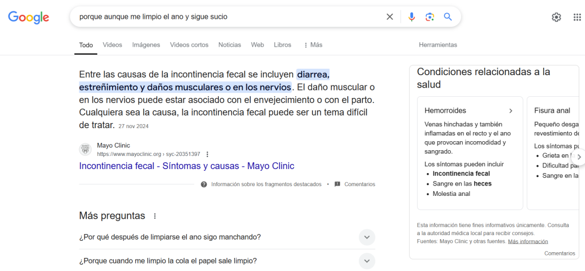Open the featured snippets info help icon

[204, 184]
